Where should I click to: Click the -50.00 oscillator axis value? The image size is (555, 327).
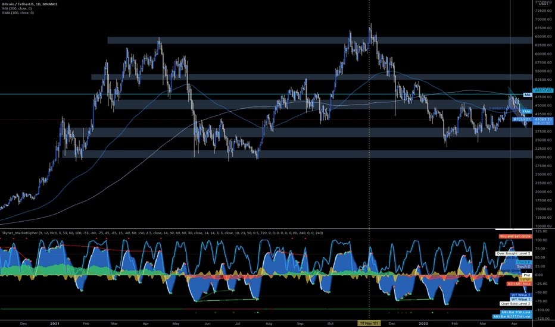(542, 293)
